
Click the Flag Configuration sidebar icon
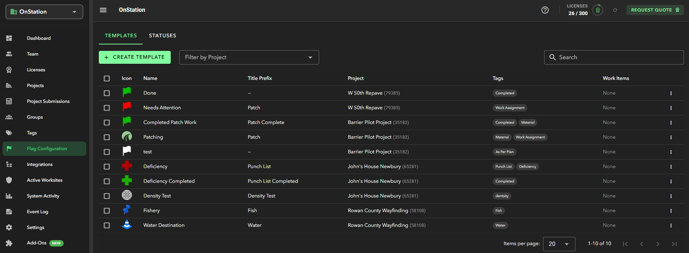[x=9, y=148]
